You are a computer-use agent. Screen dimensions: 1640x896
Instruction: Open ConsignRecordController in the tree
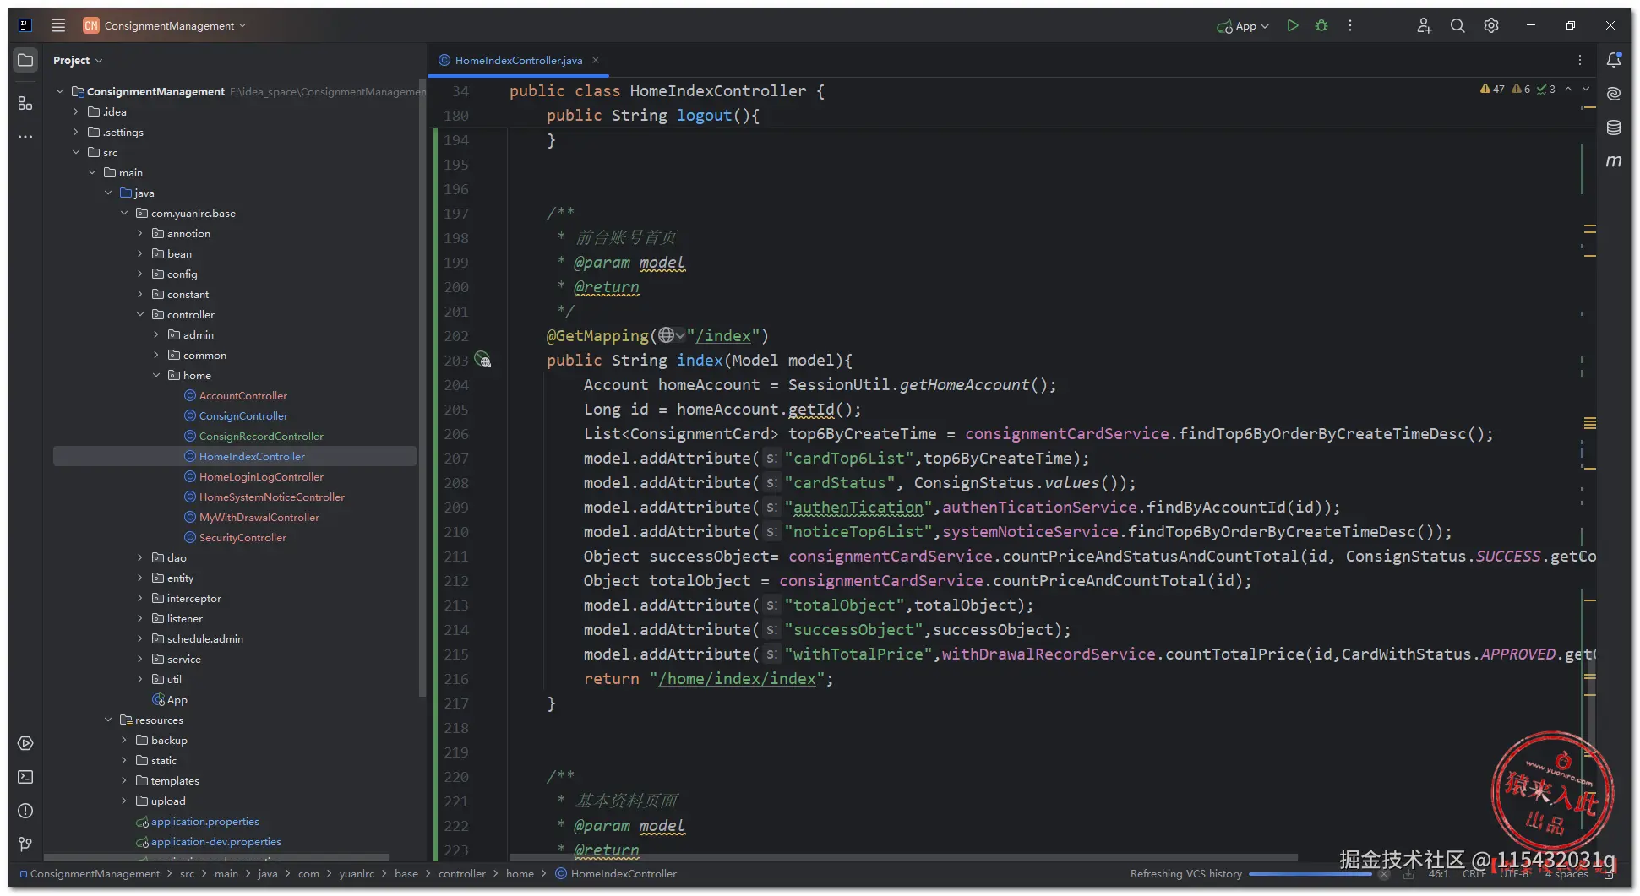[x=261, y=436]
